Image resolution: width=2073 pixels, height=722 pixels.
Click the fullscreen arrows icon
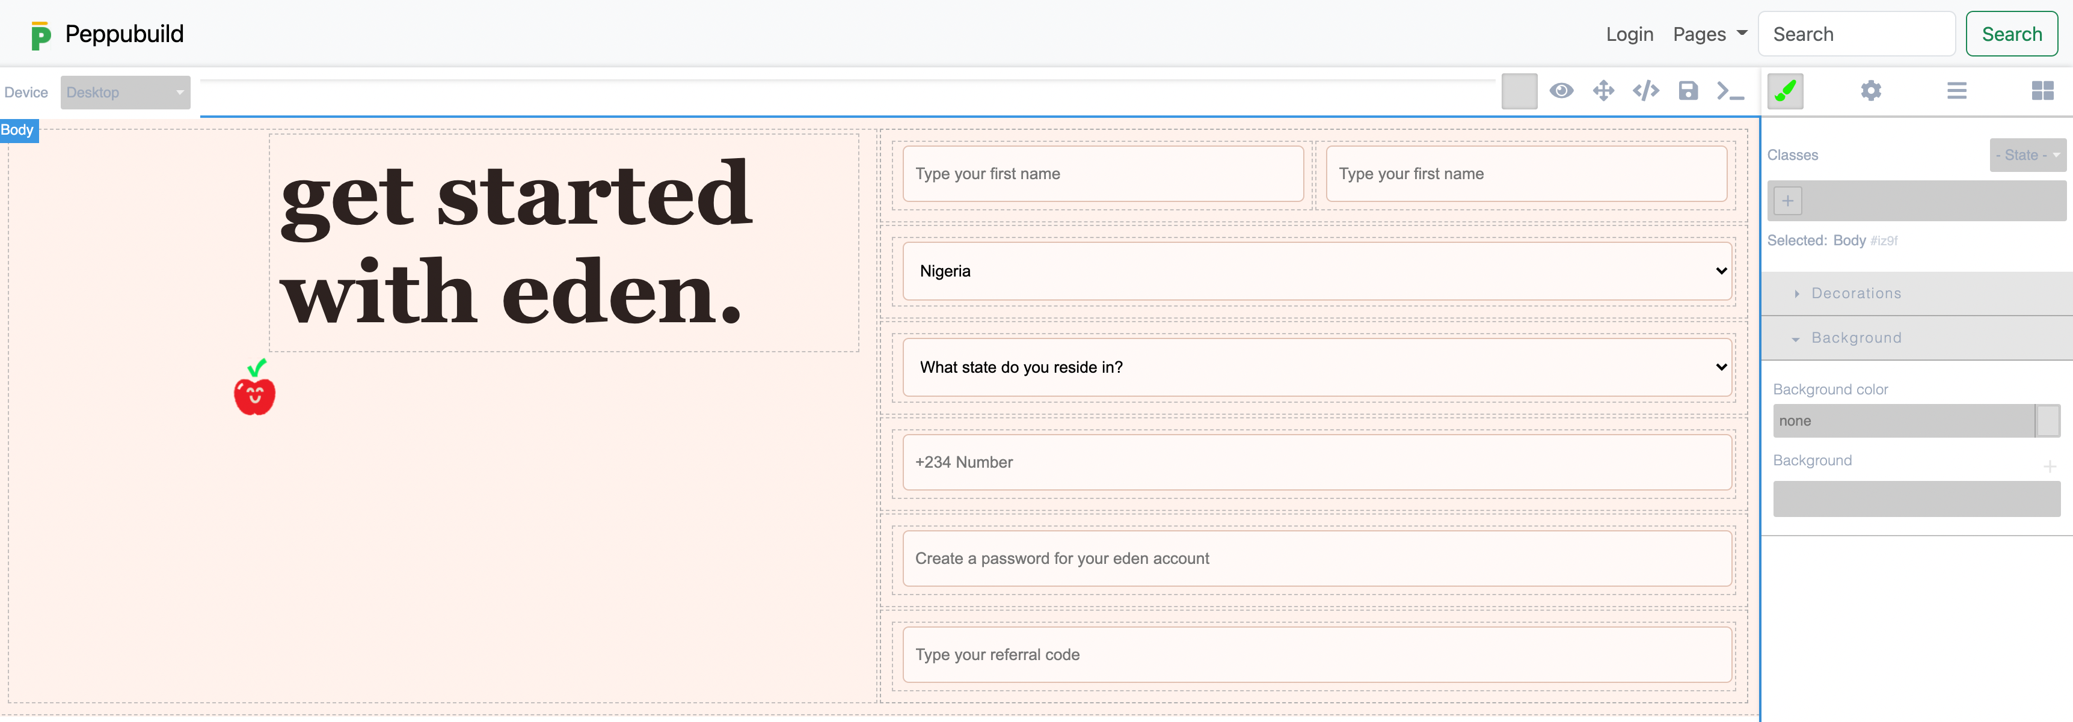coord(1602,91)
